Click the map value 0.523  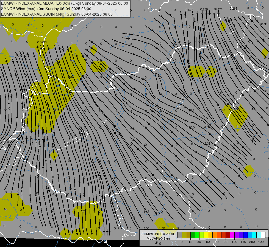click(x=162, y=195)
